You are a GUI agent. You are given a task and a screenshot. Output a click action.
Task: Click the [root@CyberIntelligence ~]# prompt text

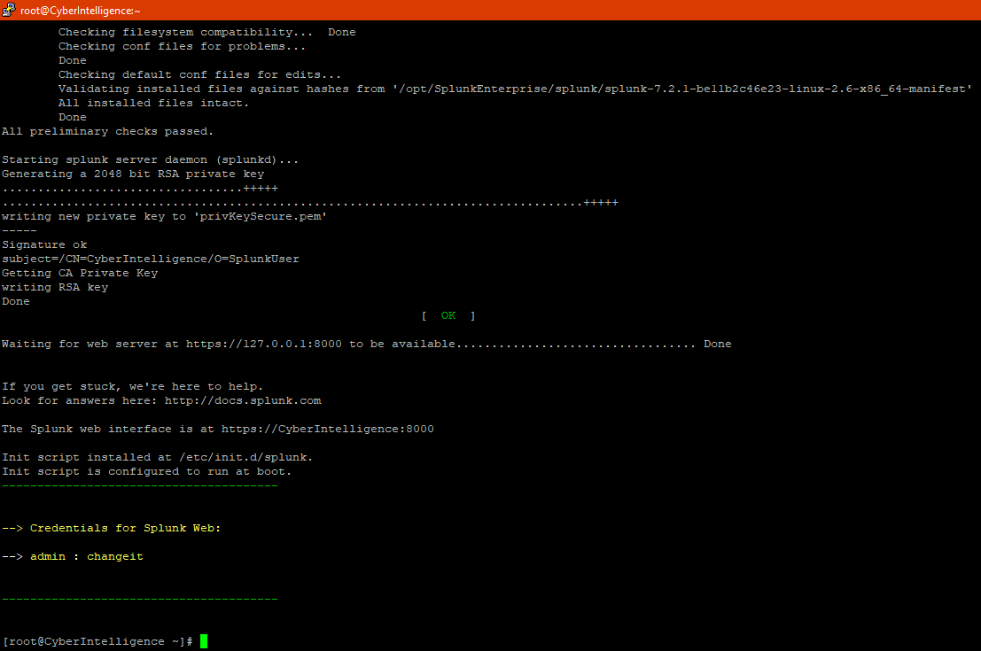(x=97, y=641)
